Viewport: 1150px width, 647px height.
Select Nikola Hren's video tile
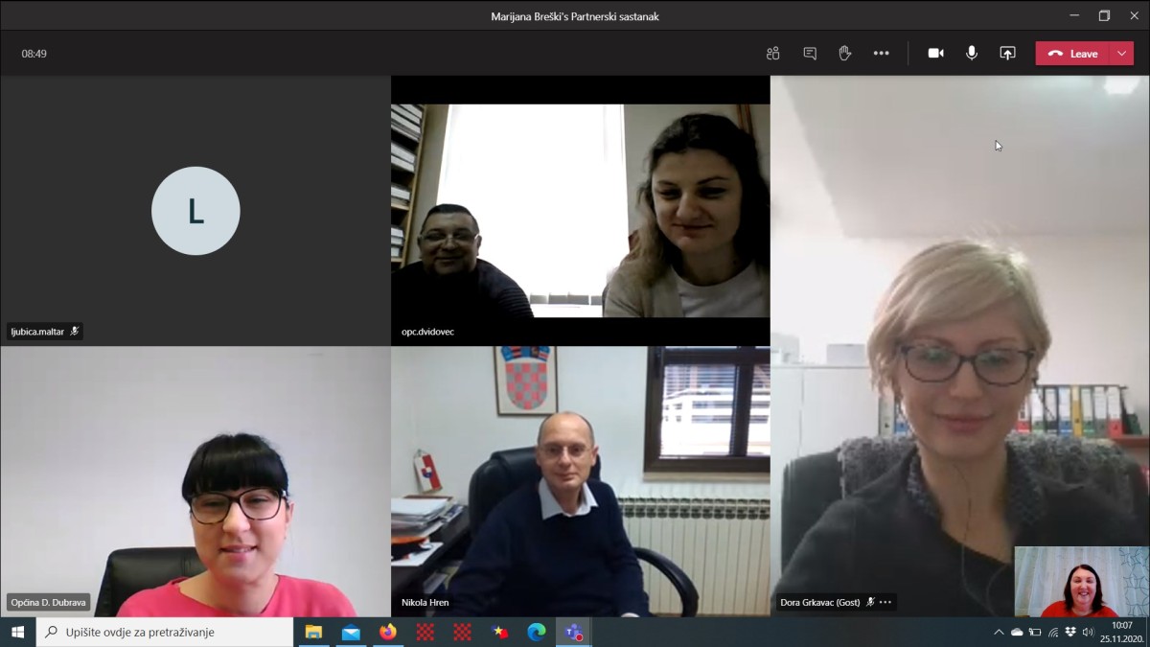[581, 481]
